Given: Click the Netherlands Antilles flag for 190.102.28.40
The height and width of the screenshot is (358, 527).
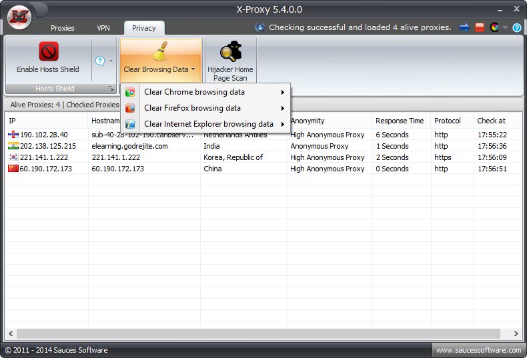Looking at the screenshot, I should click(x=13, y=135).
